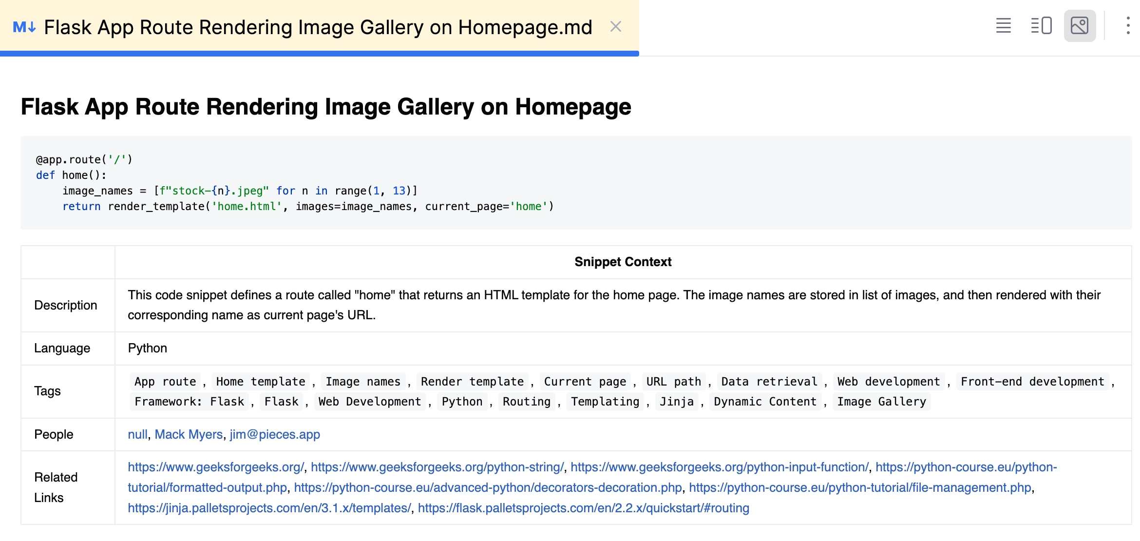Open the Jinja templates documentation link
Screen dimensions: 1140x541
click(268, 508)
